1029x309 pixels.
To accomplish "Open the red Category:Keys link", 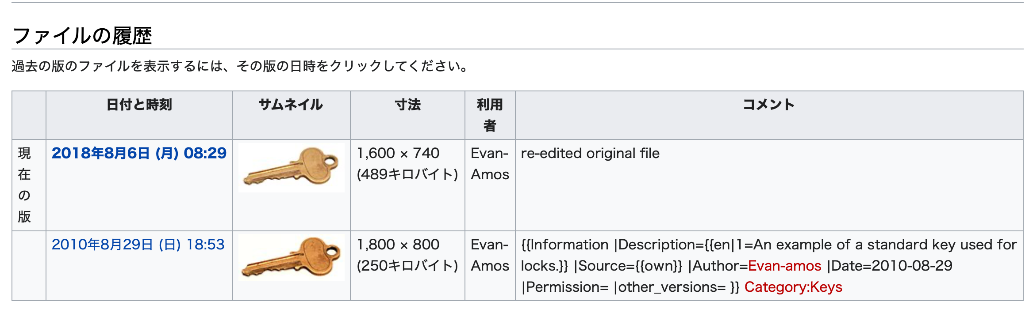I will click(x=793, y=287).
